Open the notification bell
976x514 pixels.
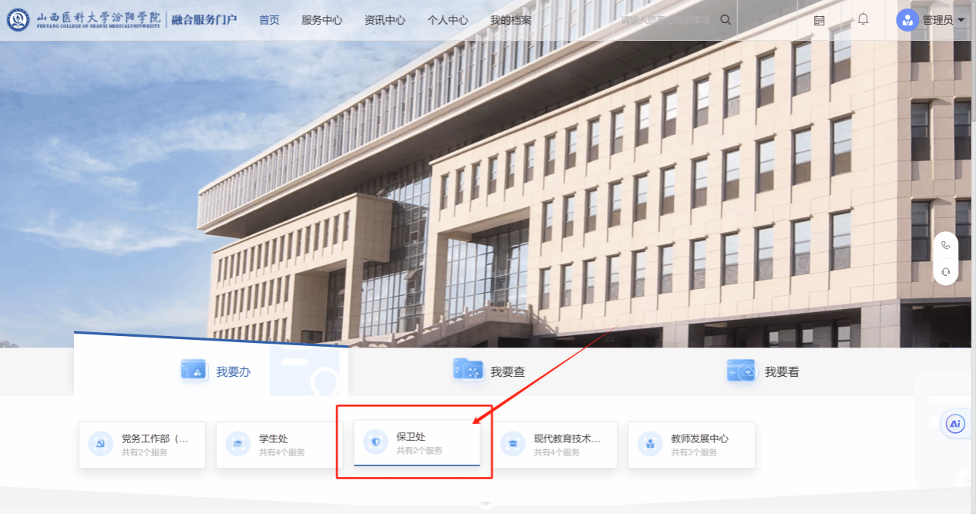coord(863,19)
